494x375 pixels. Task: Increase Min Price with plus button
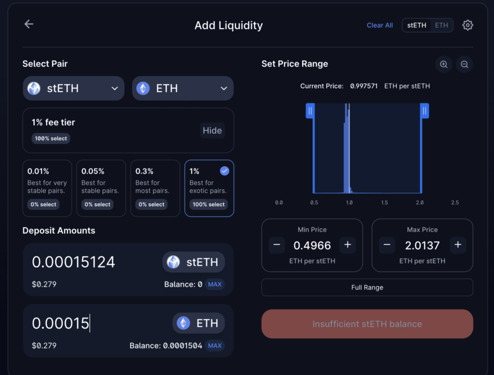348,245
